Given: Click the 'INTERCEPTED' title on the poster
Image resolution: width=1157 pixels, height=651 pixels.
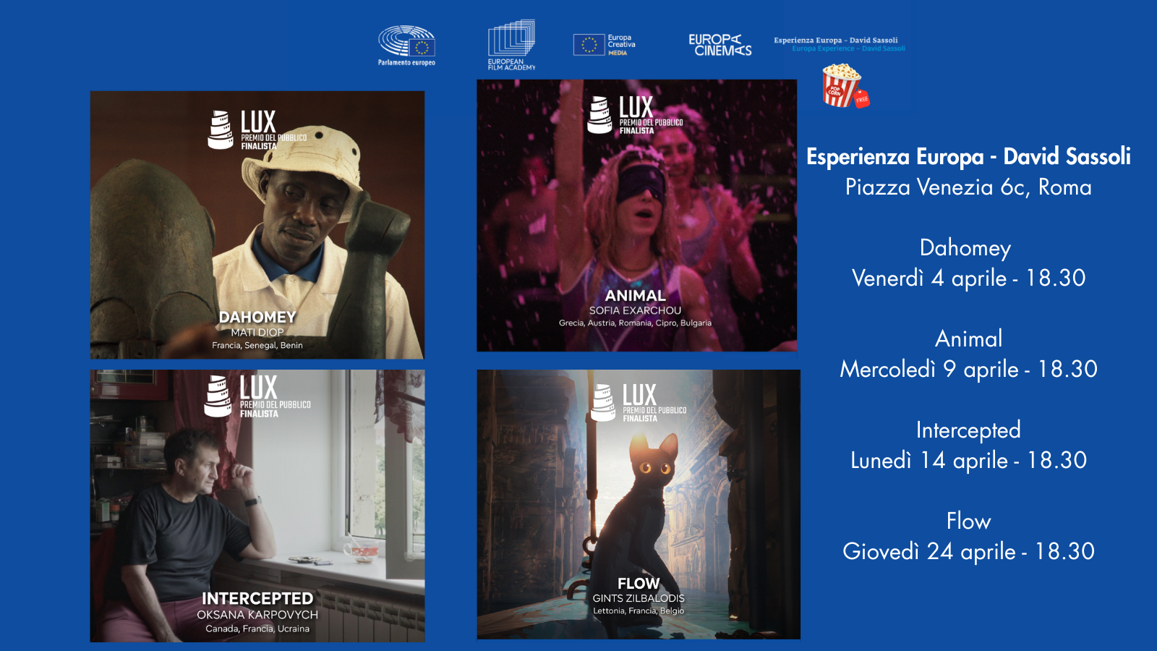Looking at the screenshot, I should coord(257,598).
